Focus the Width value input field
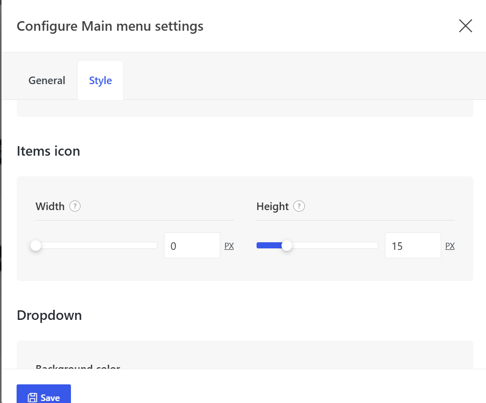The image size is (486, 403). click(192, 245)
